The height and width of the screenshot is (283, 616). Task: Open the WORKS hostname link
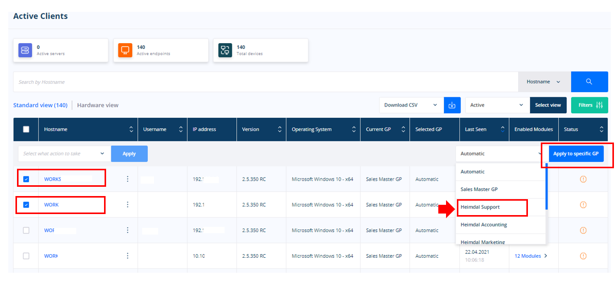[53, 179]
